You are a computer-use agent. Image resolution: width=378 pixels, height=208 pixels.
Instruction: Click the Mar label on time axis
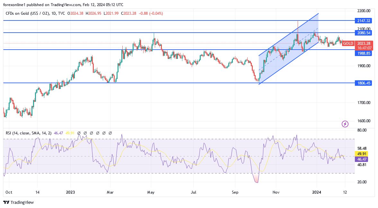110,192
